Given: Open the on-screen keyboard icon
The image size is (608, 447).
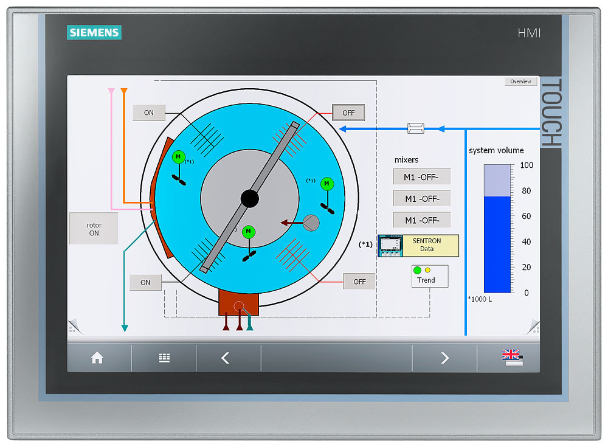Looking at the screenshot, I should click(164, 358).
